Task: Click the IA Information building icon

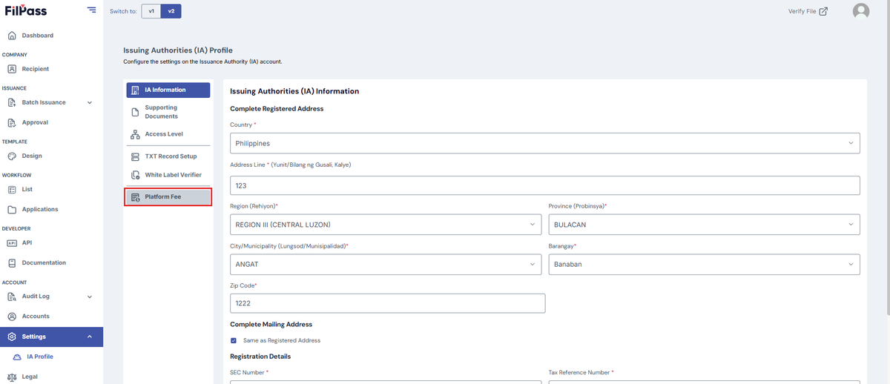Action: pyautogui.click(x=135, y=90)
